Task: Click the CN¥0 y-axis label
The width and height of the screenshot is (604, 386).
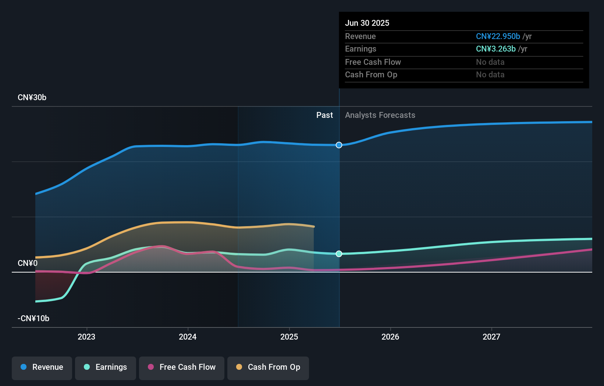Action: point(28,263)
